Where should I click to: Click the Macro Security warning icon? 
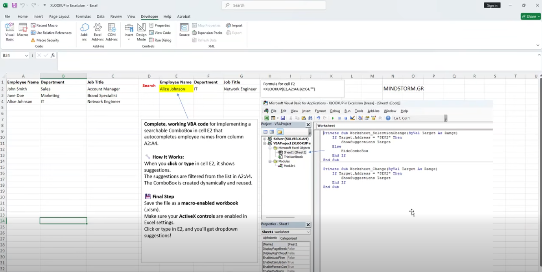pyautogui.click(x=33, y=40)
